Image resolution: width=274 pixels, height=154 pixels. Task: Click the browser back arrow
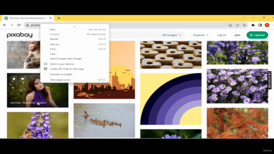pyautogui.click(x=5, y=25)
